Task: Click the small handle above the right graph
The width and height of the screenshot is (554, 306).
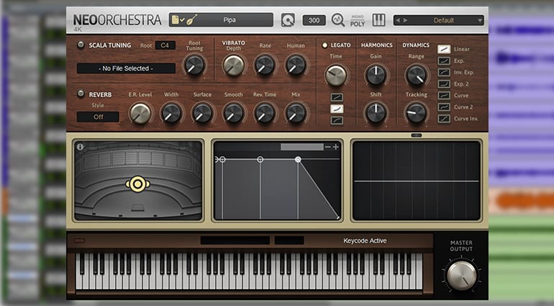Action: pos(417,135)
